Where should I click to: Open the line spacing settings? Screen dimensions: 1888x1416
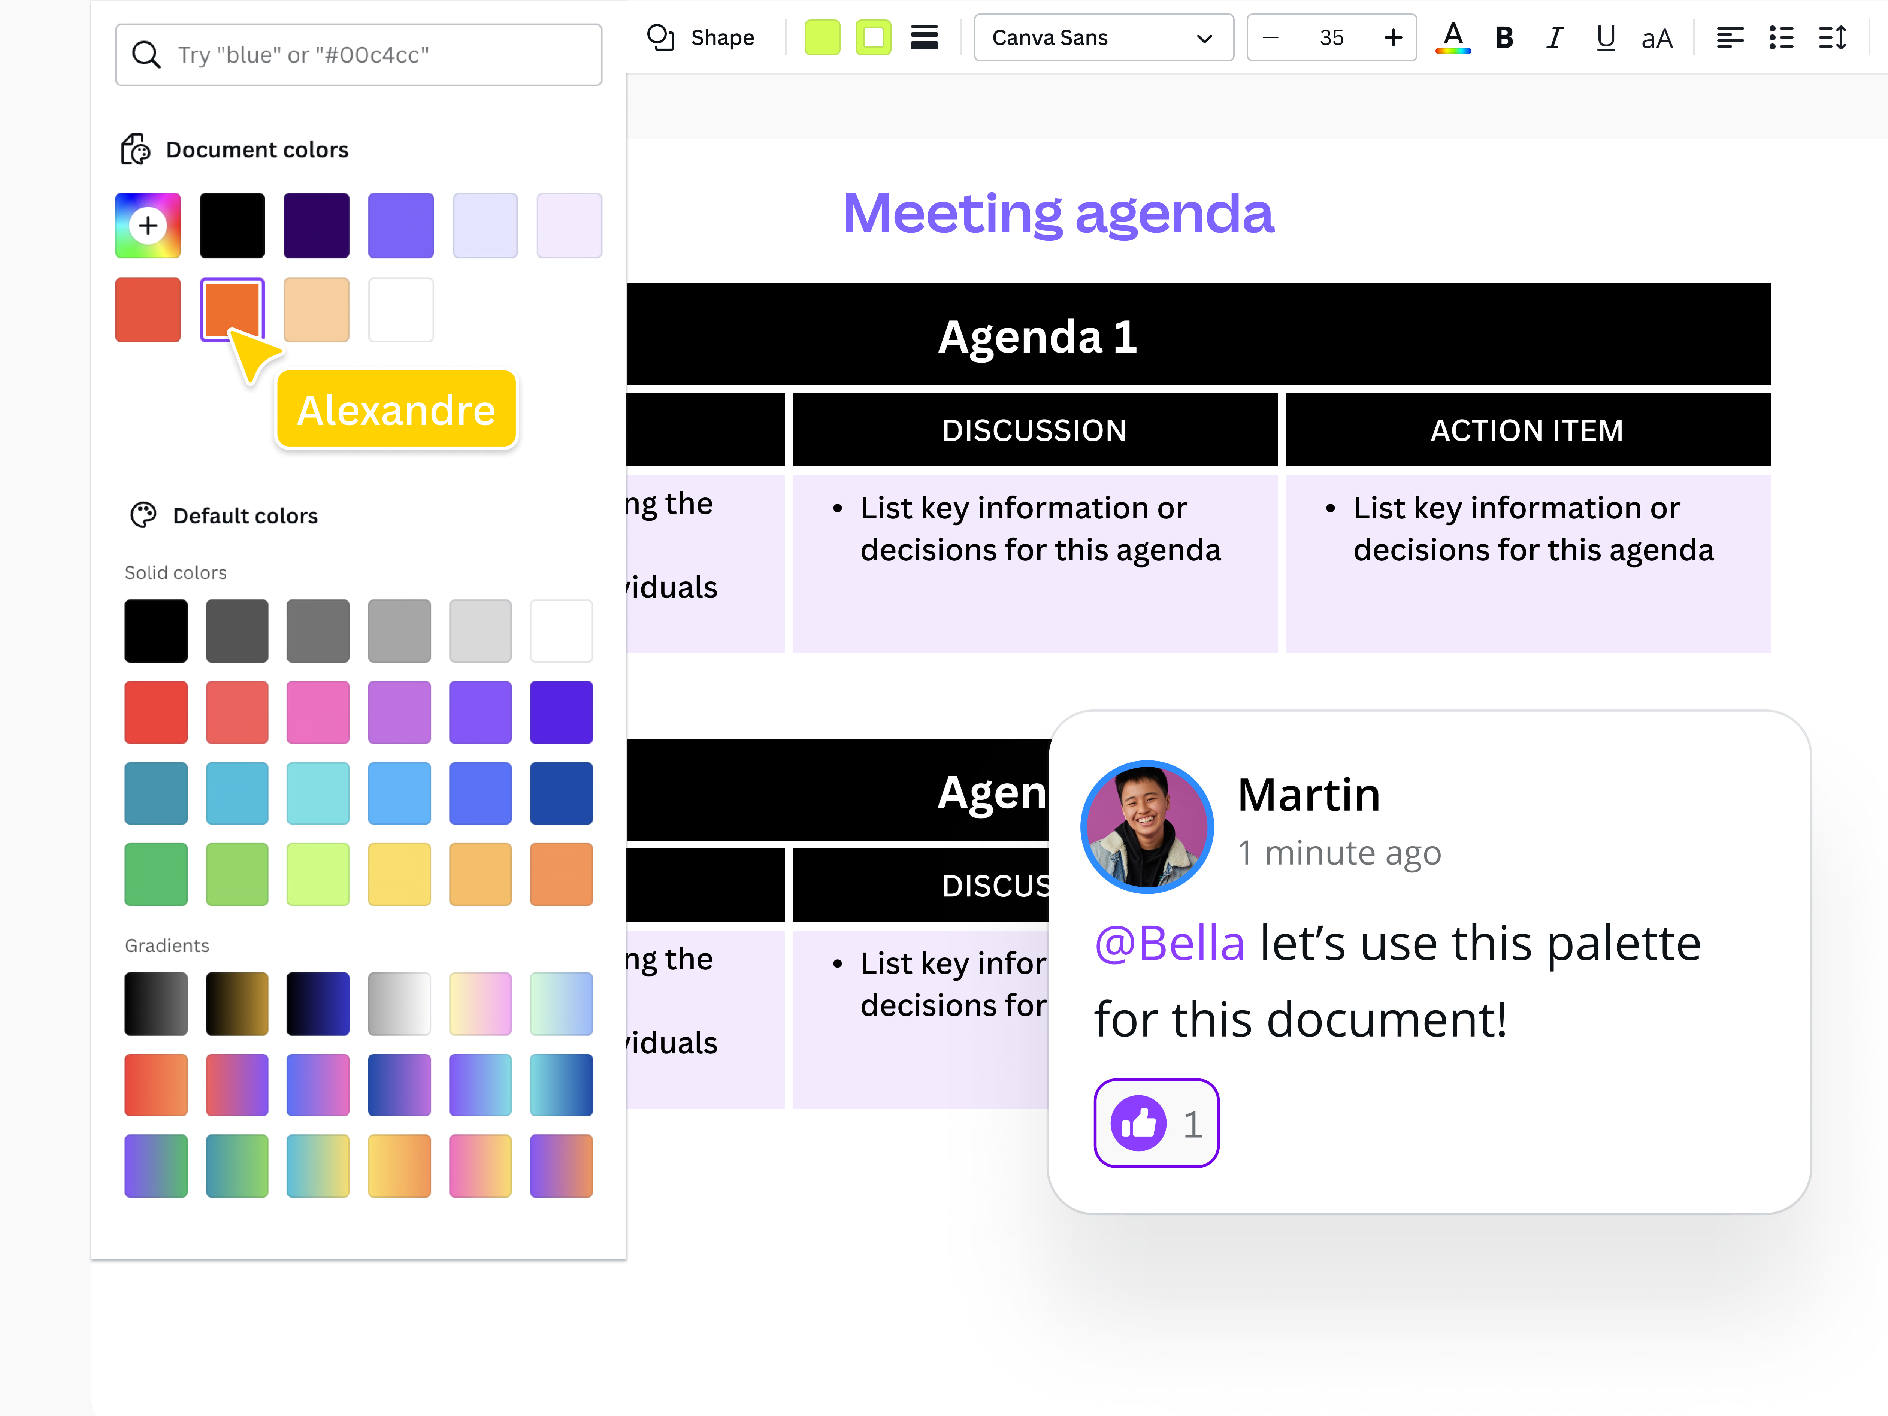[1832, 37]
